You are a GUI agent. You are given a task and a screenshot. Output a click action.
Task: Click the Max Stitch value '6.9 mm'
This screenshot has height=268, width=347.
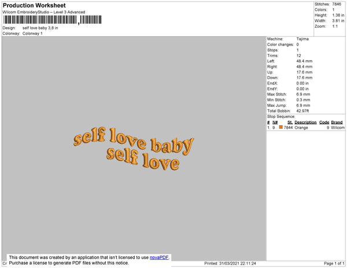click(x=303, y=94)
